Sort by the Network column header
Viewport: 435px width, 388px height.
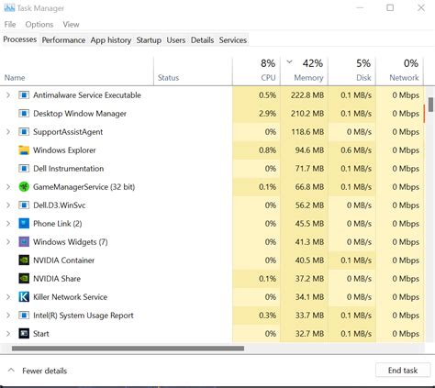pos(399,71)
